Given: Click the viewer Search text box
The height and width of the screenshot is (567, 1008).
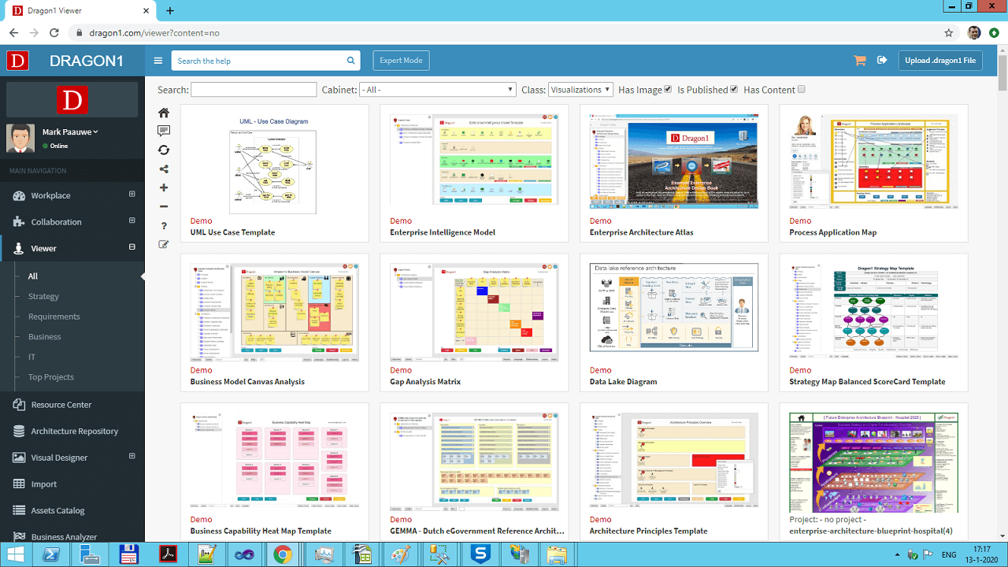Looking at the screenshot, I should (x=254, y=90).
